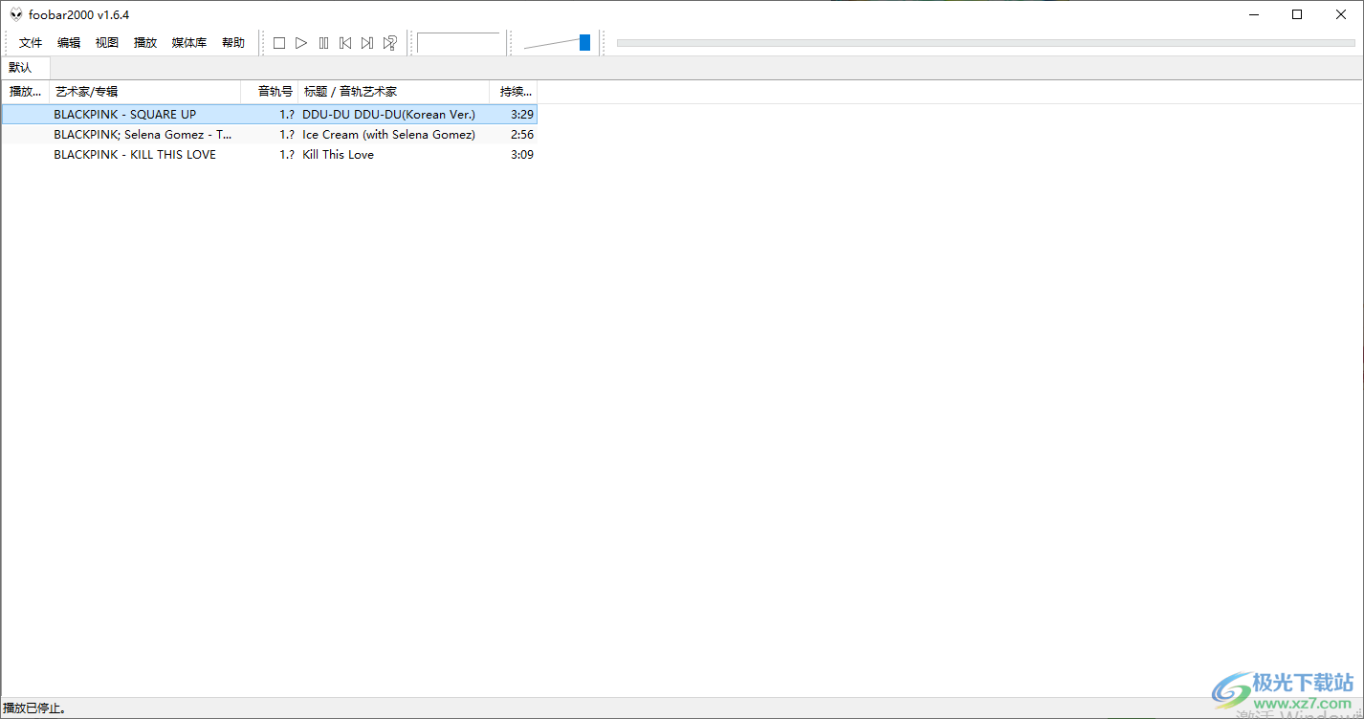Select the BLACKPINK - KILL THIS LOVE row
The width and height of the screenshot is (1364, 719).
269,155
